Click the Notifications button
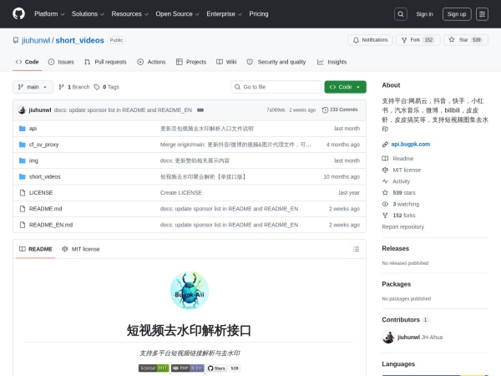Screen dimensions: 501x376 pos(370,40)
